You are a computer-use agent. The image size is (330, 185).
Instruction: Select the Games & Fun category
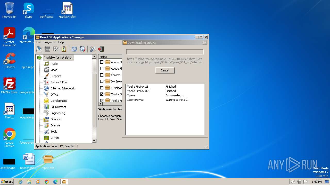tap(59, 82)
